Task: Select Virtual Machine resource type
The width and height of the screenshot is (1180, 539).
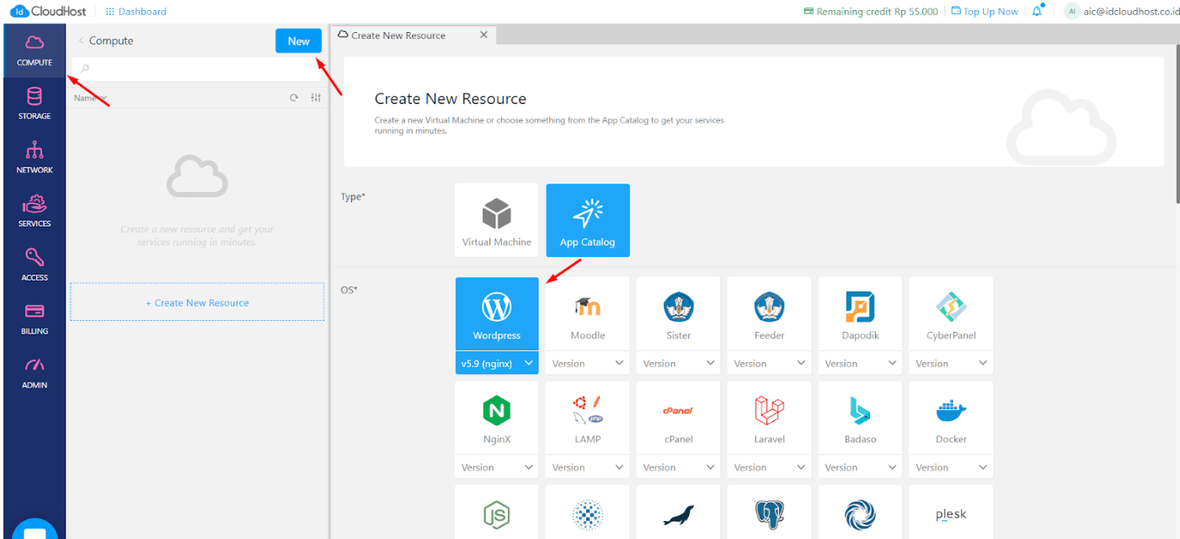Action: (497, 220)
